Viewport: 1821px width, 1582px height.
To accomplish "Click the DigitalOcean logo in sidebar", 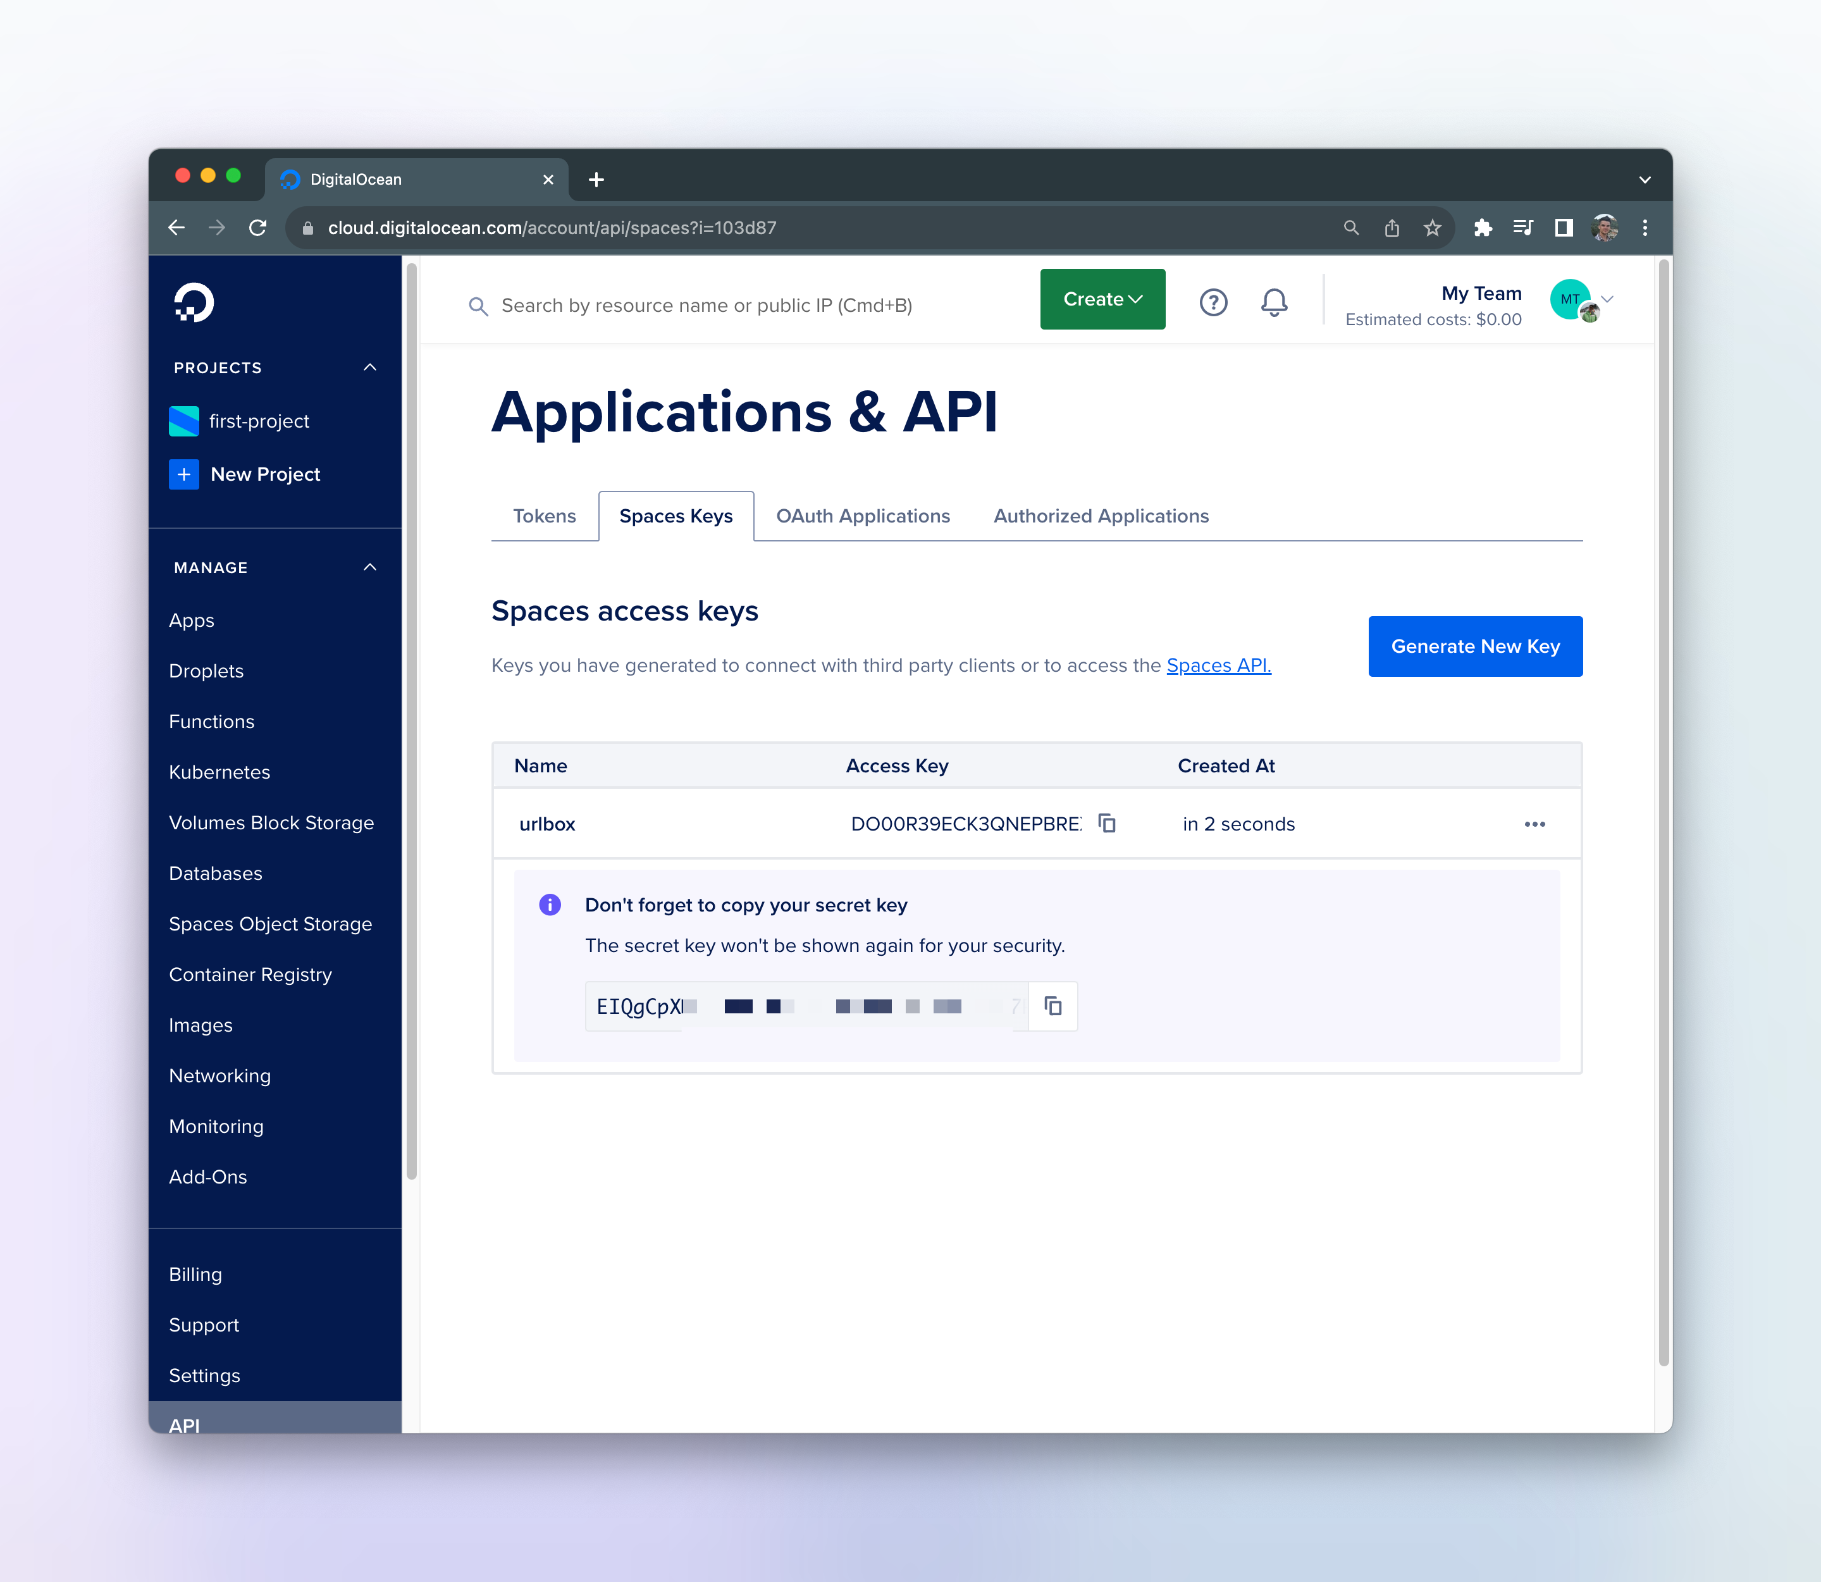I will click(x=194, y=303).
